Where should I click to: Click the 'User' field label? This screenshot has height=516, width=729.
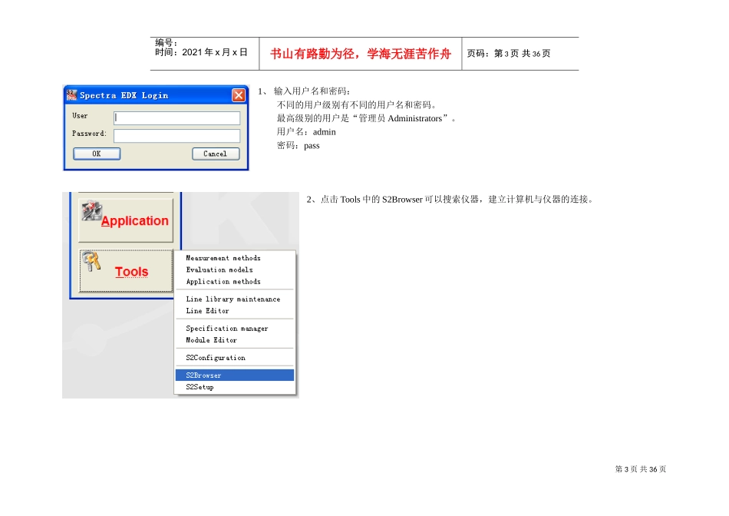tap(80, 116)
